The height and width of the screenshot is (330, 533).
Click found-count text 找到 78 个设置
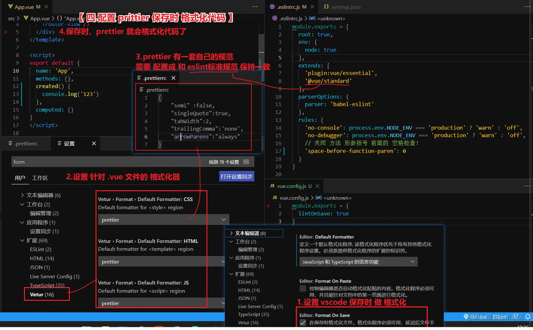224,162
